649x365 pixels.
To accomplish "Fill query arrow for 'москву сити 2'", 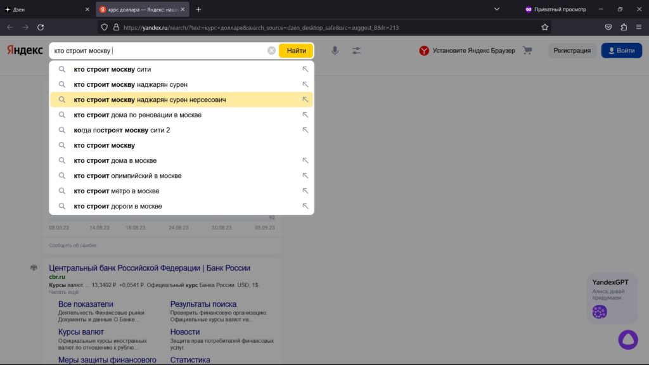I will (x=305, y=130).
